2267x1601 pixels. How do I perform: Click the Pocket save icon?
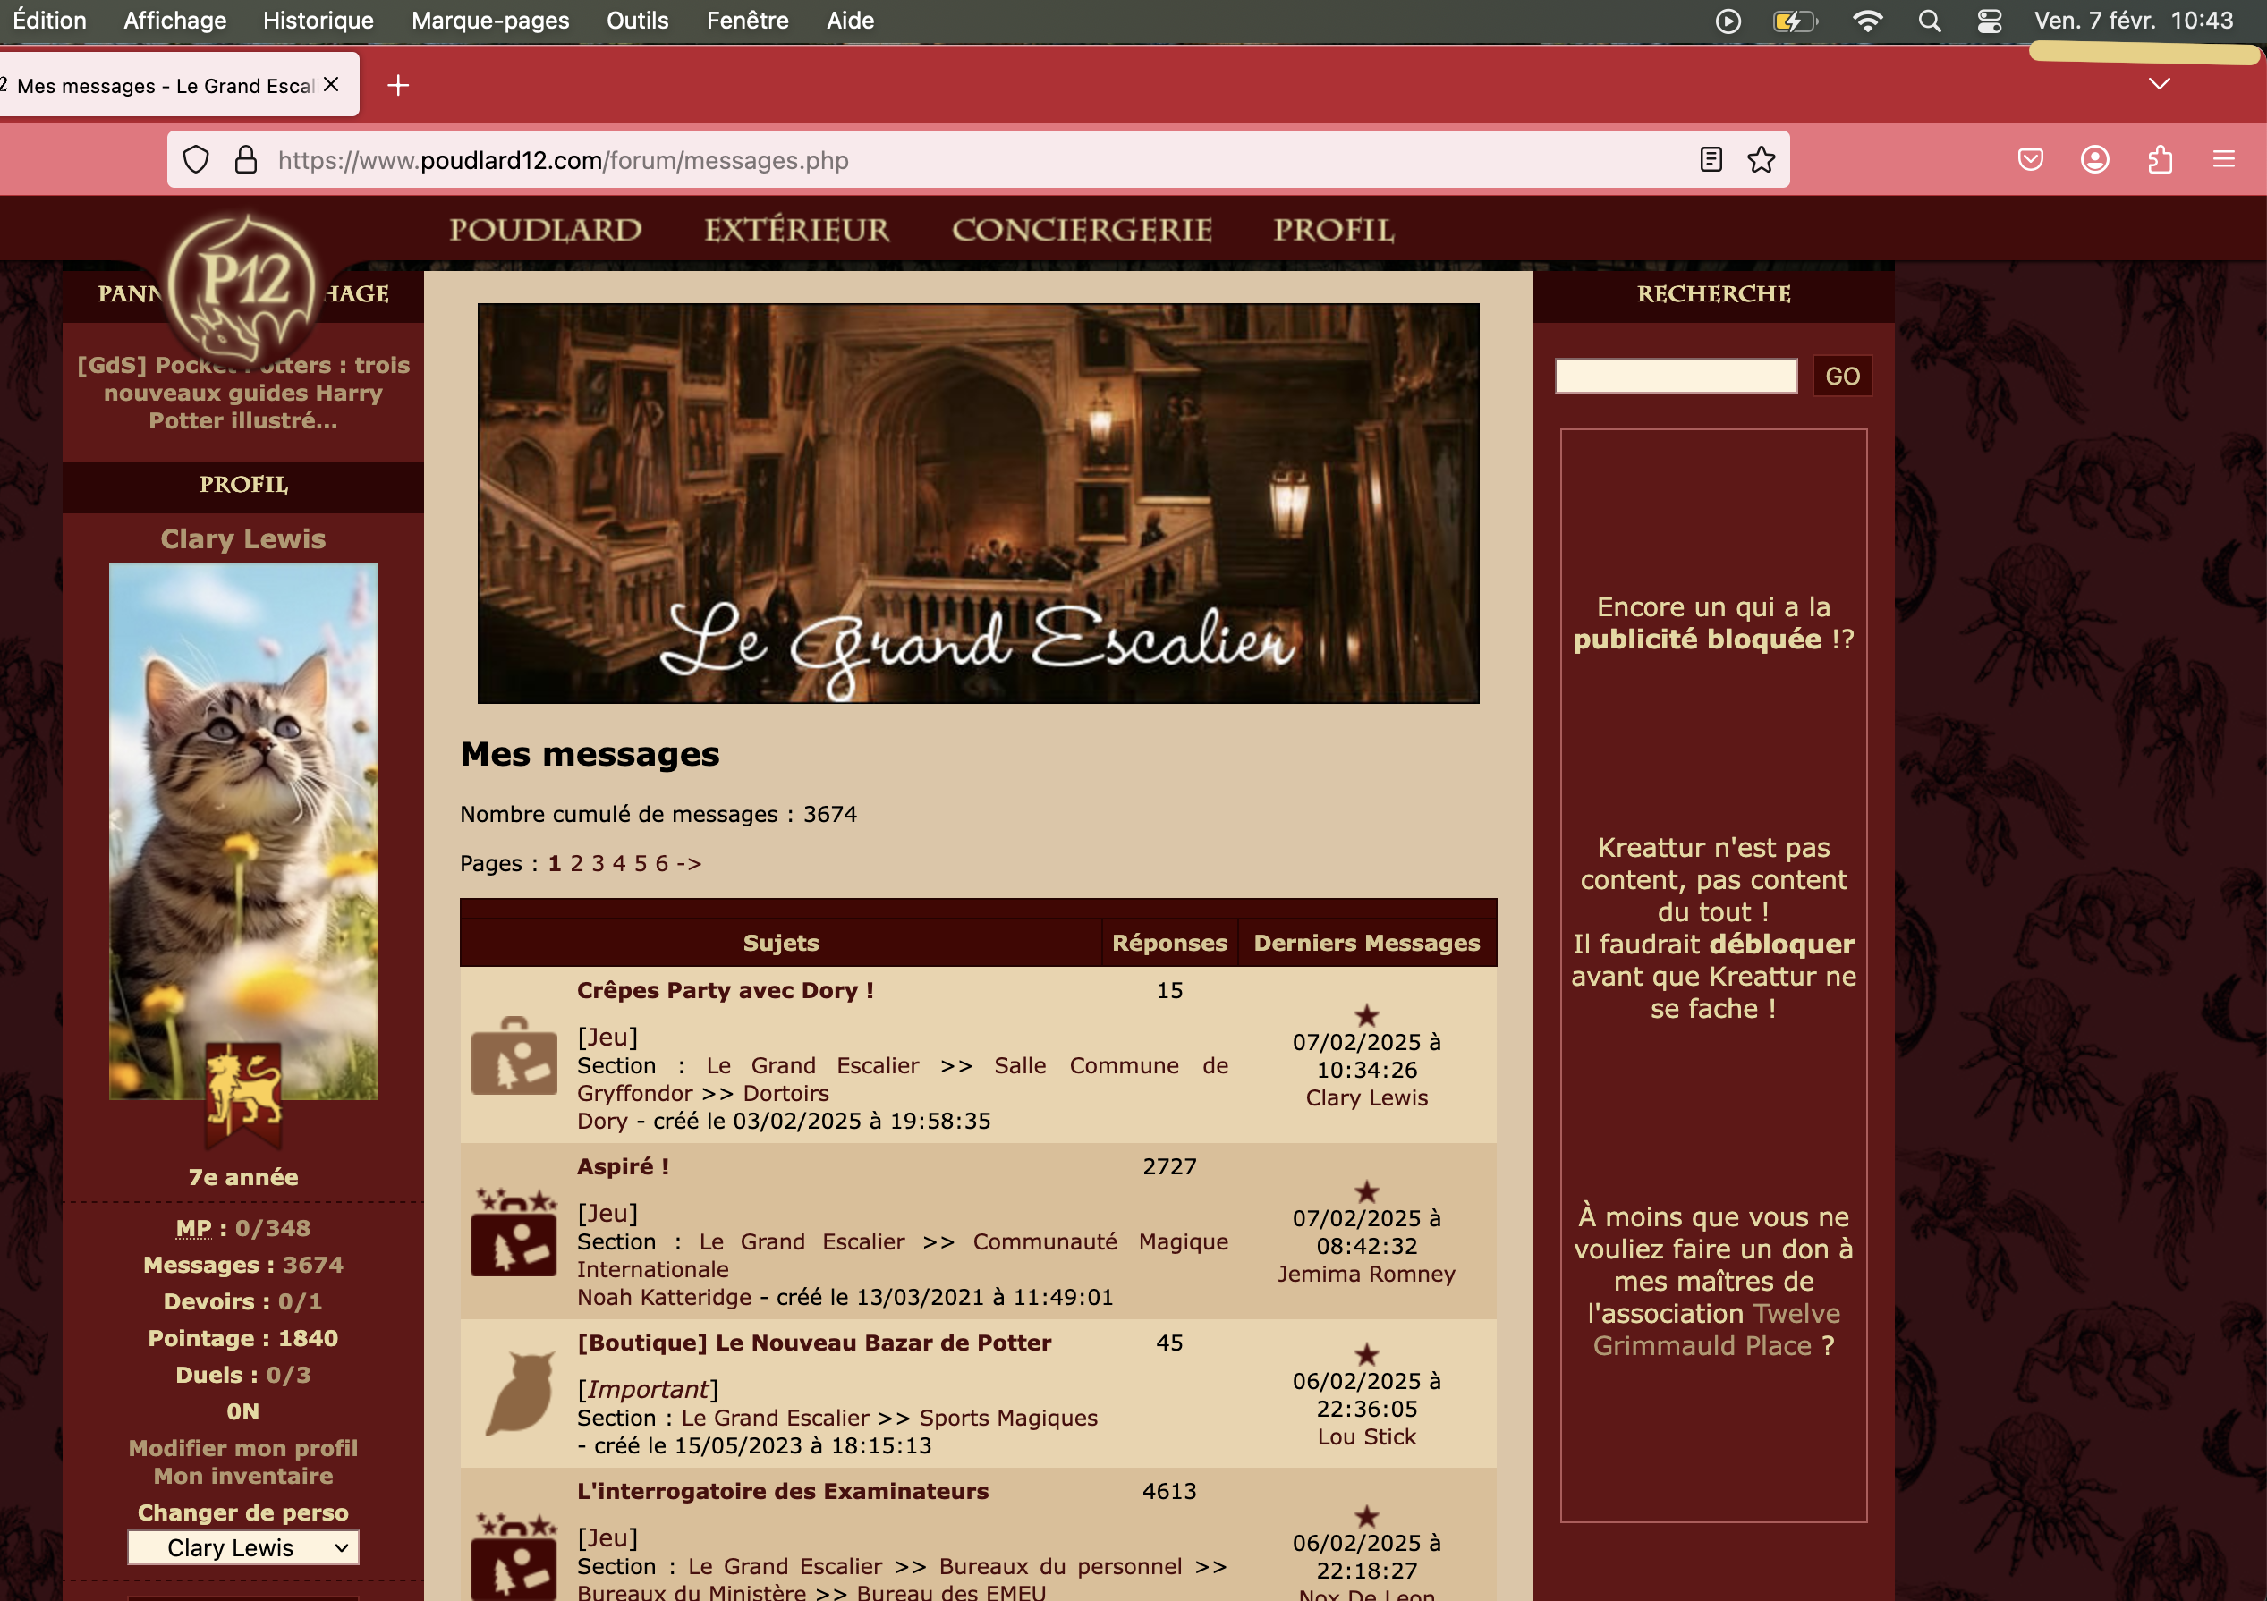(2030, 160)
